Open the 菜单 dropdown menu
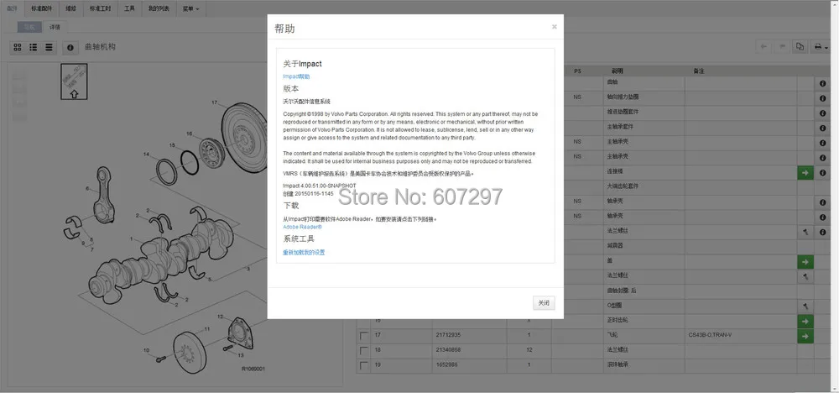This screenshot has width=839, height=393. point(190,8)
